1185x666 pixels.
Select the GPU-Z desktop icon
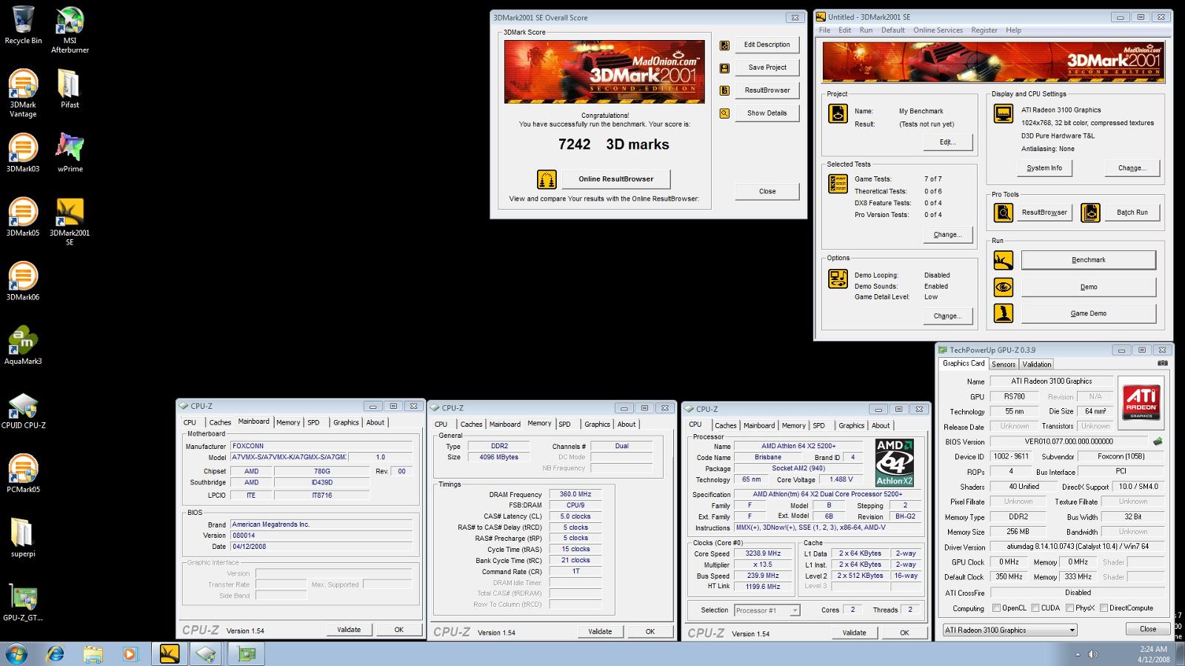[23, 602]
